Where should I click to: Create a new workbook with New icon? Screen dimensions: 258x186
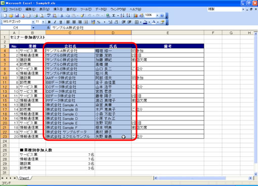(x=5, y=16)
